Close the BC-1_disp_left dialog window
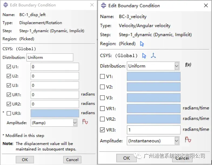212x165 pixels. click(92, 5)
